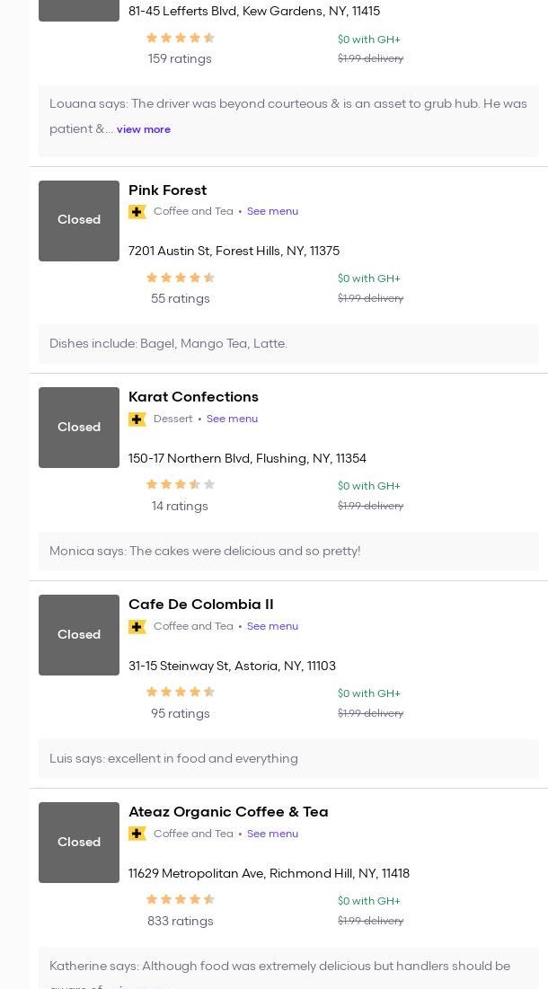Open Cafe De Colombia II restaurant page

pyautogui.click(x=200, y=605)
